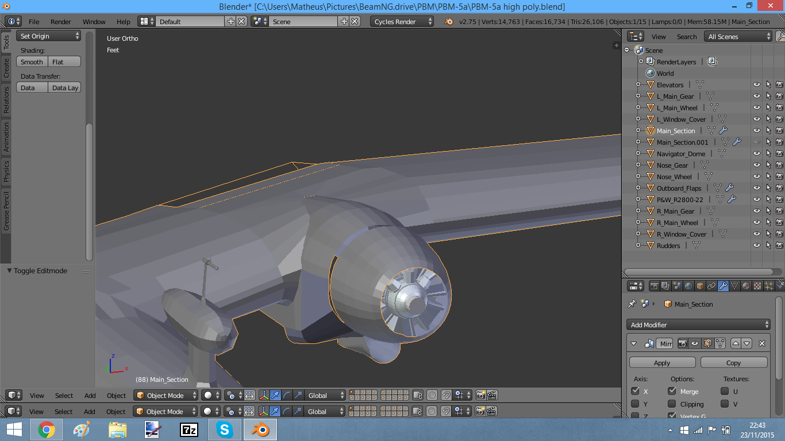Viewport: 785px width, 441px height.
Task: Open the Render properties tab
Action: [654, 286]
